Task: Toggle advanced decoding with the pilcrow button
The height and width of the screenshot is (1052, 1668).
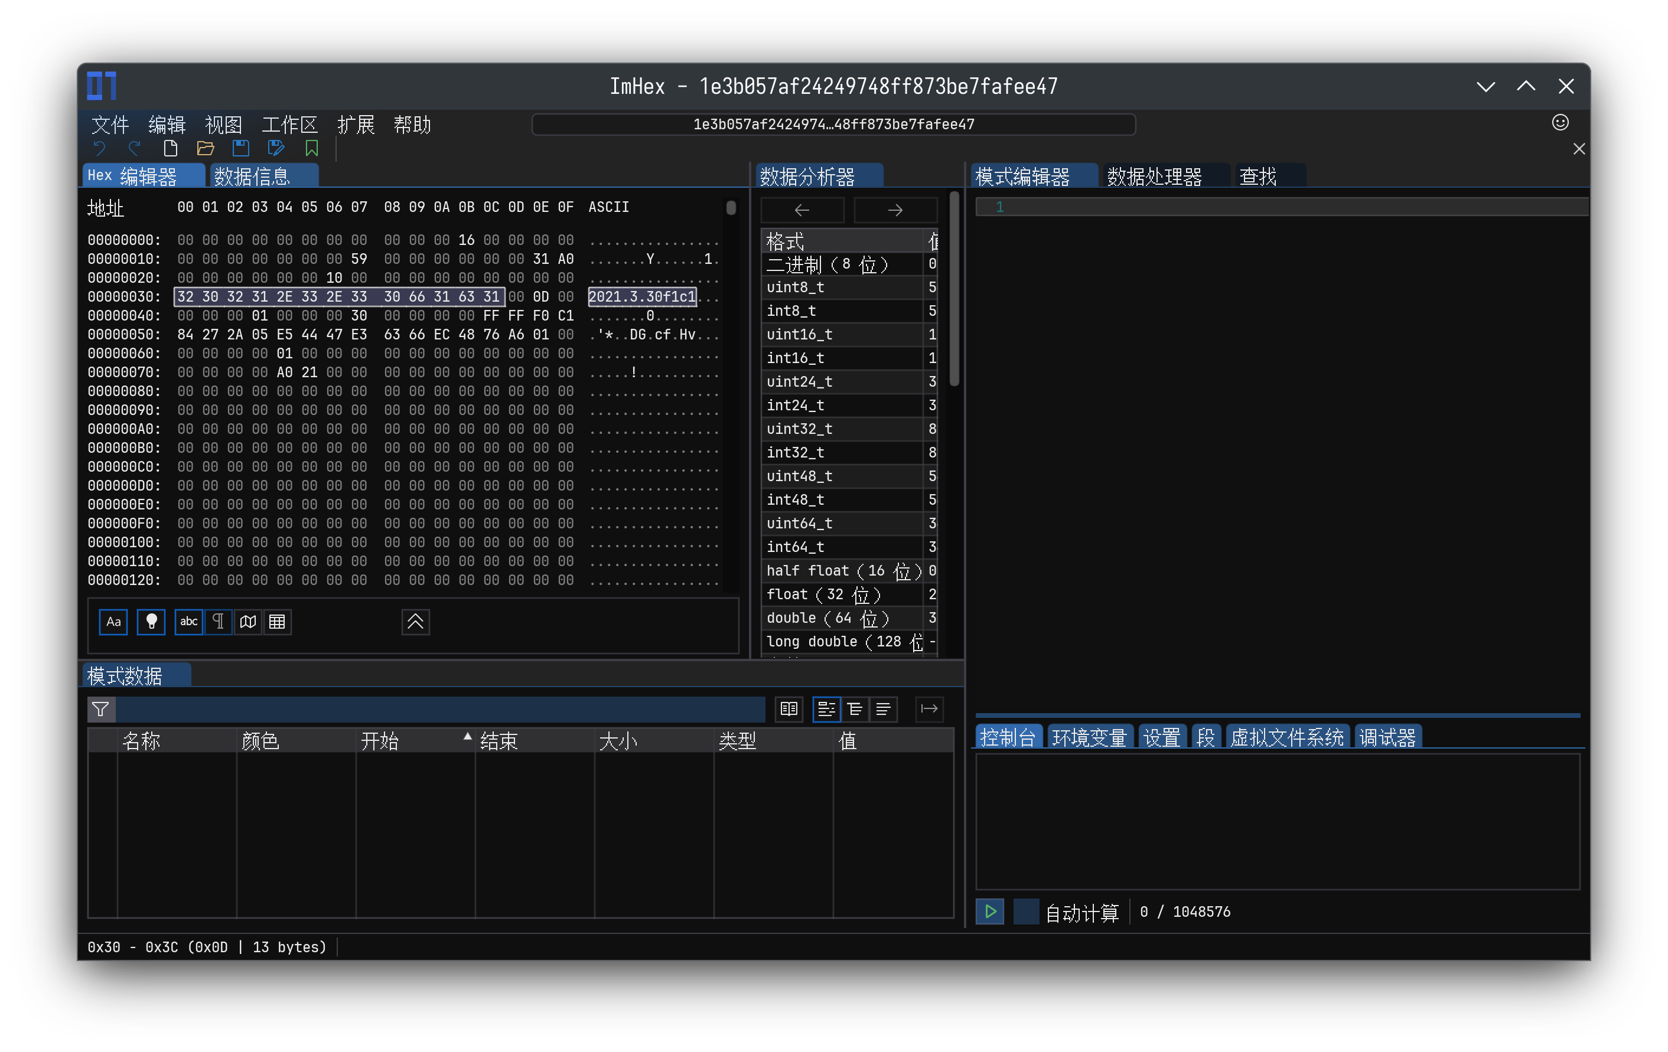Action: point(218,621)
